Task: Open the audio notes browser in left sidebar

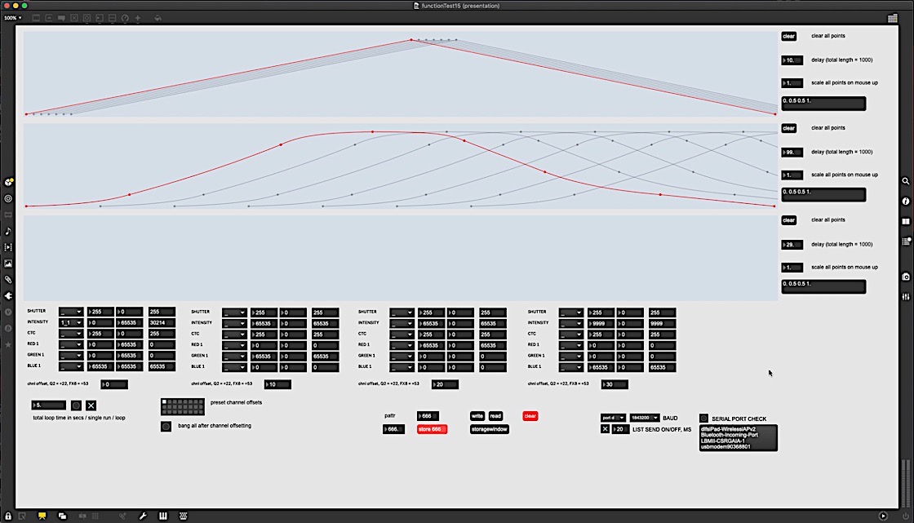Action: click(8, 231)
